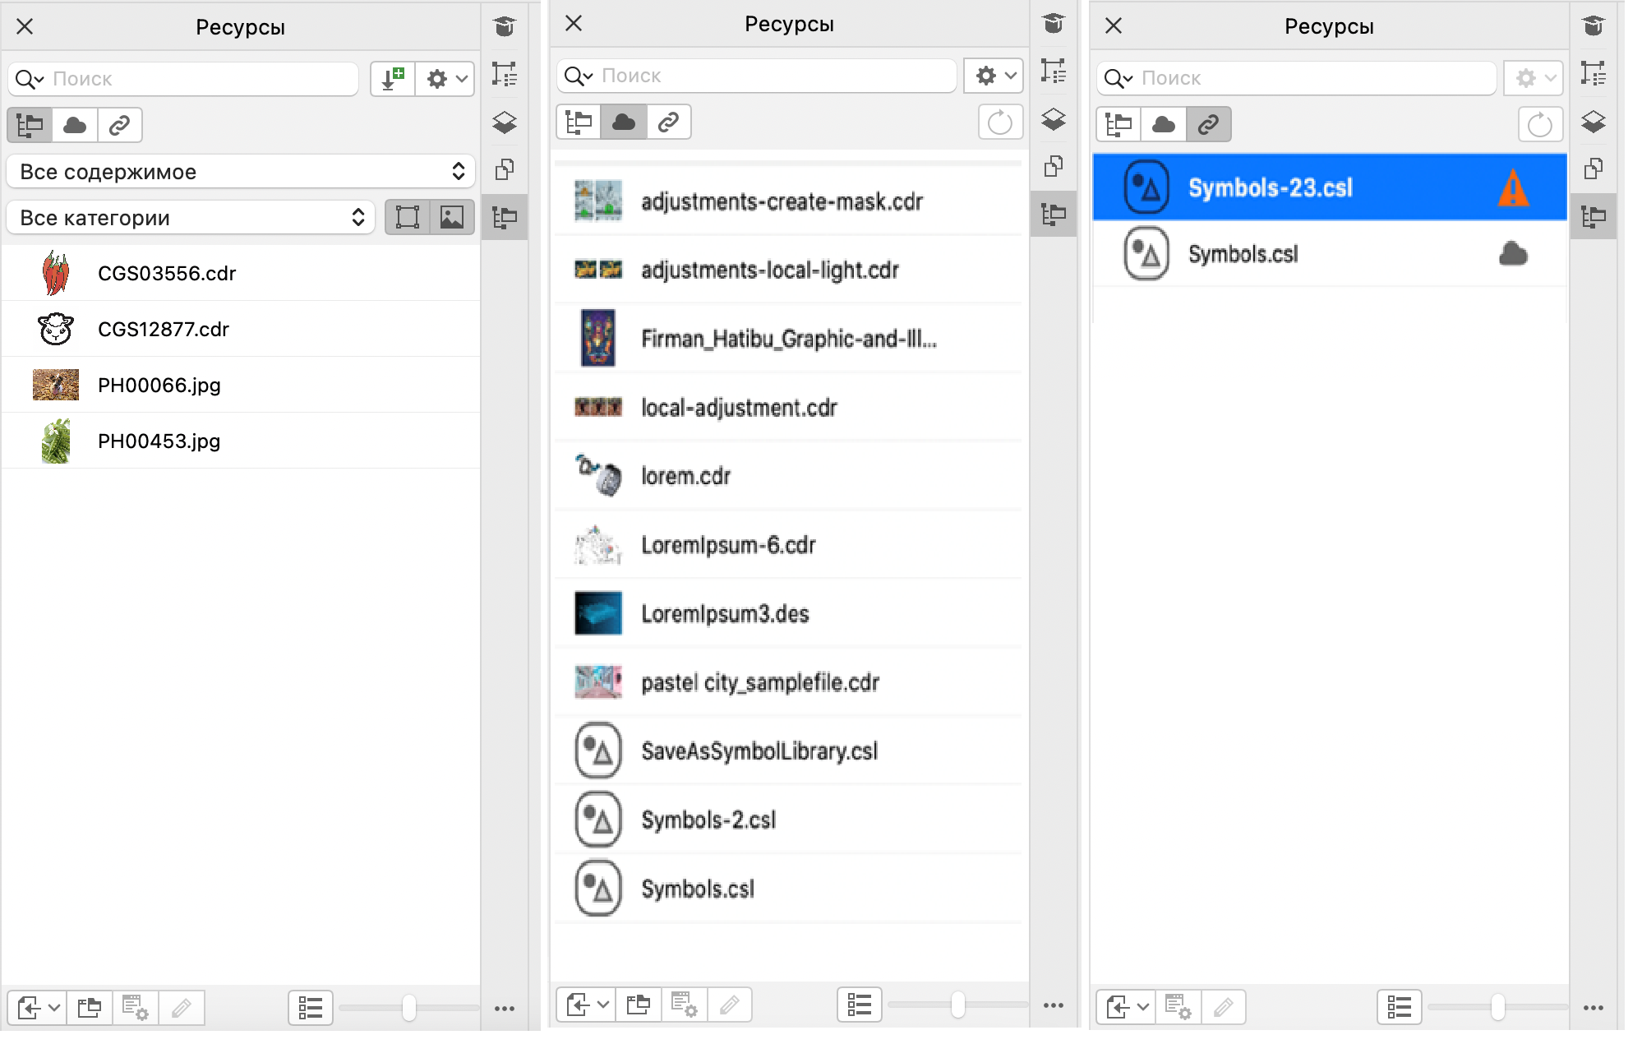The height and width of the screenshot is (1044, 1642).
Task: Click the cloud icon next to Symbols.csl
Action: tap(1512, 254)
